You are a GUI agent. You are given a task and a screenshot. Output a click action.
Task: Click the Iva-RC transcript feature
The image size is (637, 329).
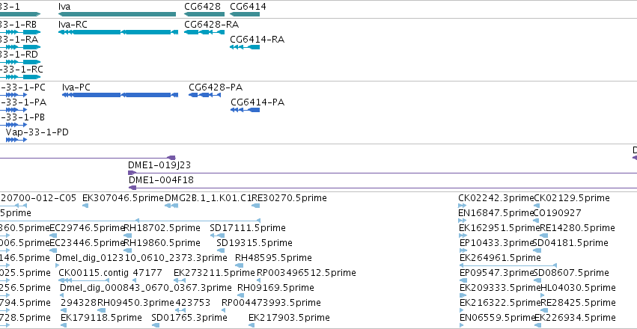click(118, 32)
